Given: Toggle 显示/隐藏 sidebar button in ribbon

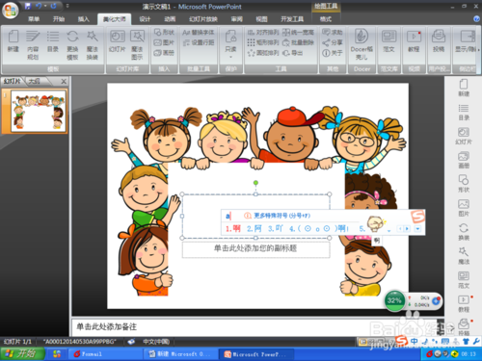Looking at the screenshot, I should (x=467, y=40).
